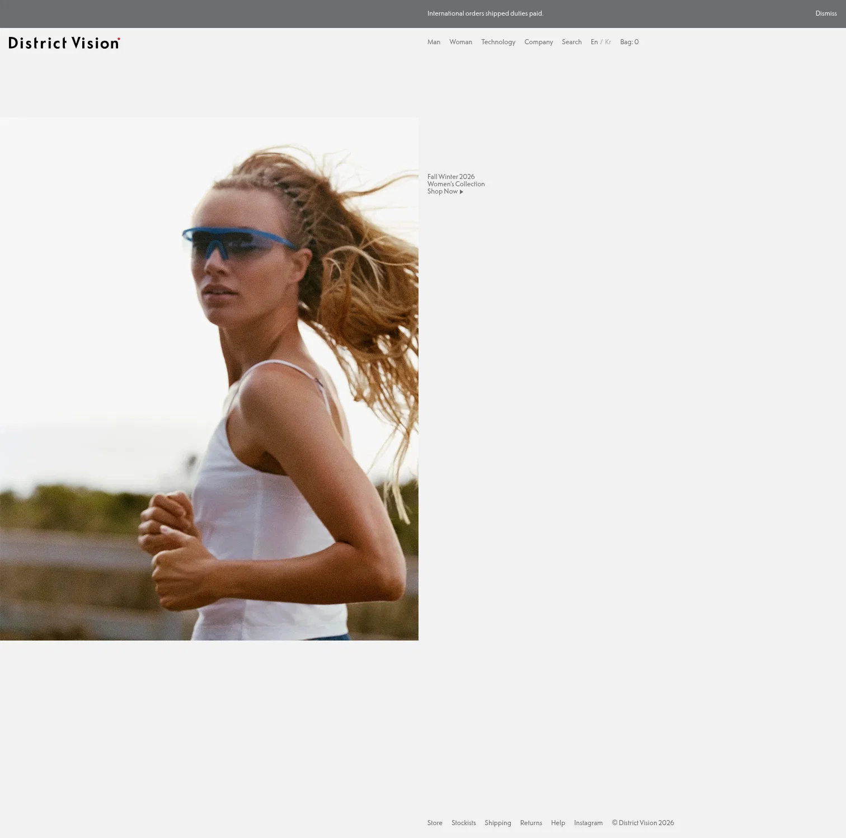Open the Woman menu
Image resolution: width=846 pixels, height=838 pixels.
[x=460, y=42]
